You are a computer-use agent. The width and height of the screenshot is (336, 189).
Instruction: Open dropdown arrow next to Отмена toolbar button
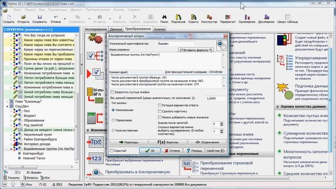(x=65, y=19)
